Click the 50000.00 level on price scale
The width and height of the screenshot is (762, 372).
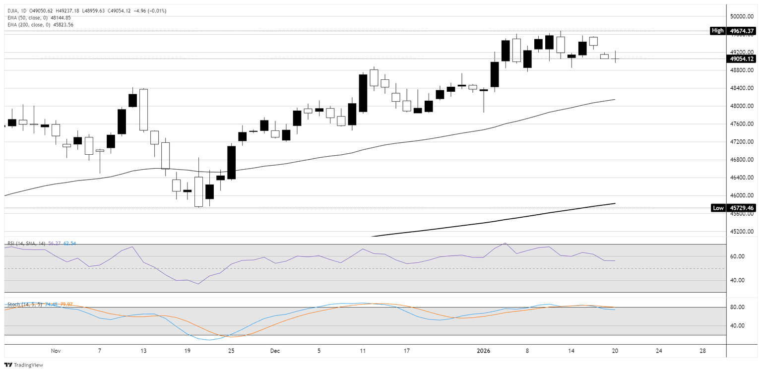coord(742,16)
